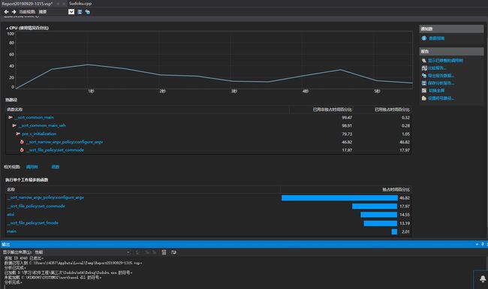The height and width of the screenshot is (289, 488).
Task: Open the current view dropdown arrow
Action: coord(71,12)
